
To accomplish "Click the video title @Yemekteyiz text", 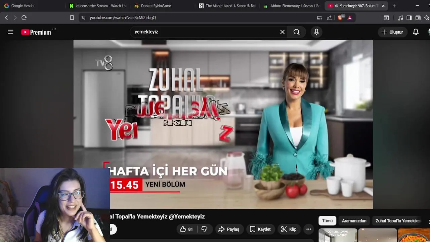I will click(x=187, y=216).
